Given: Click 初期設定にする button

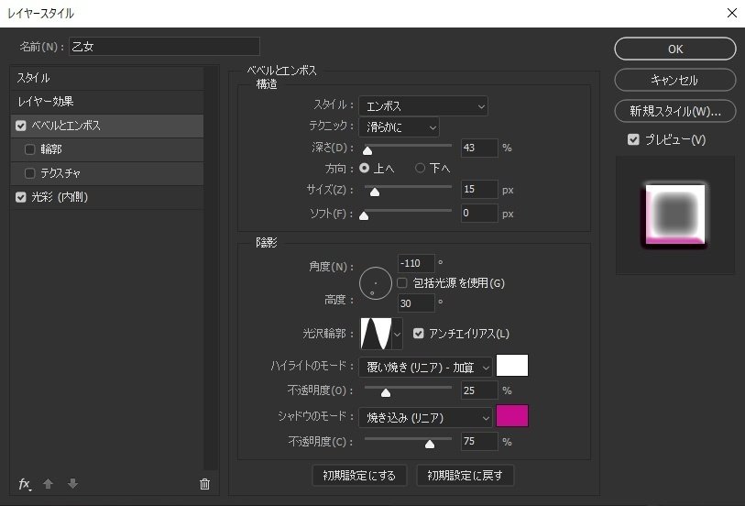Looking at the screenshot, I should [x=359, y=475].
